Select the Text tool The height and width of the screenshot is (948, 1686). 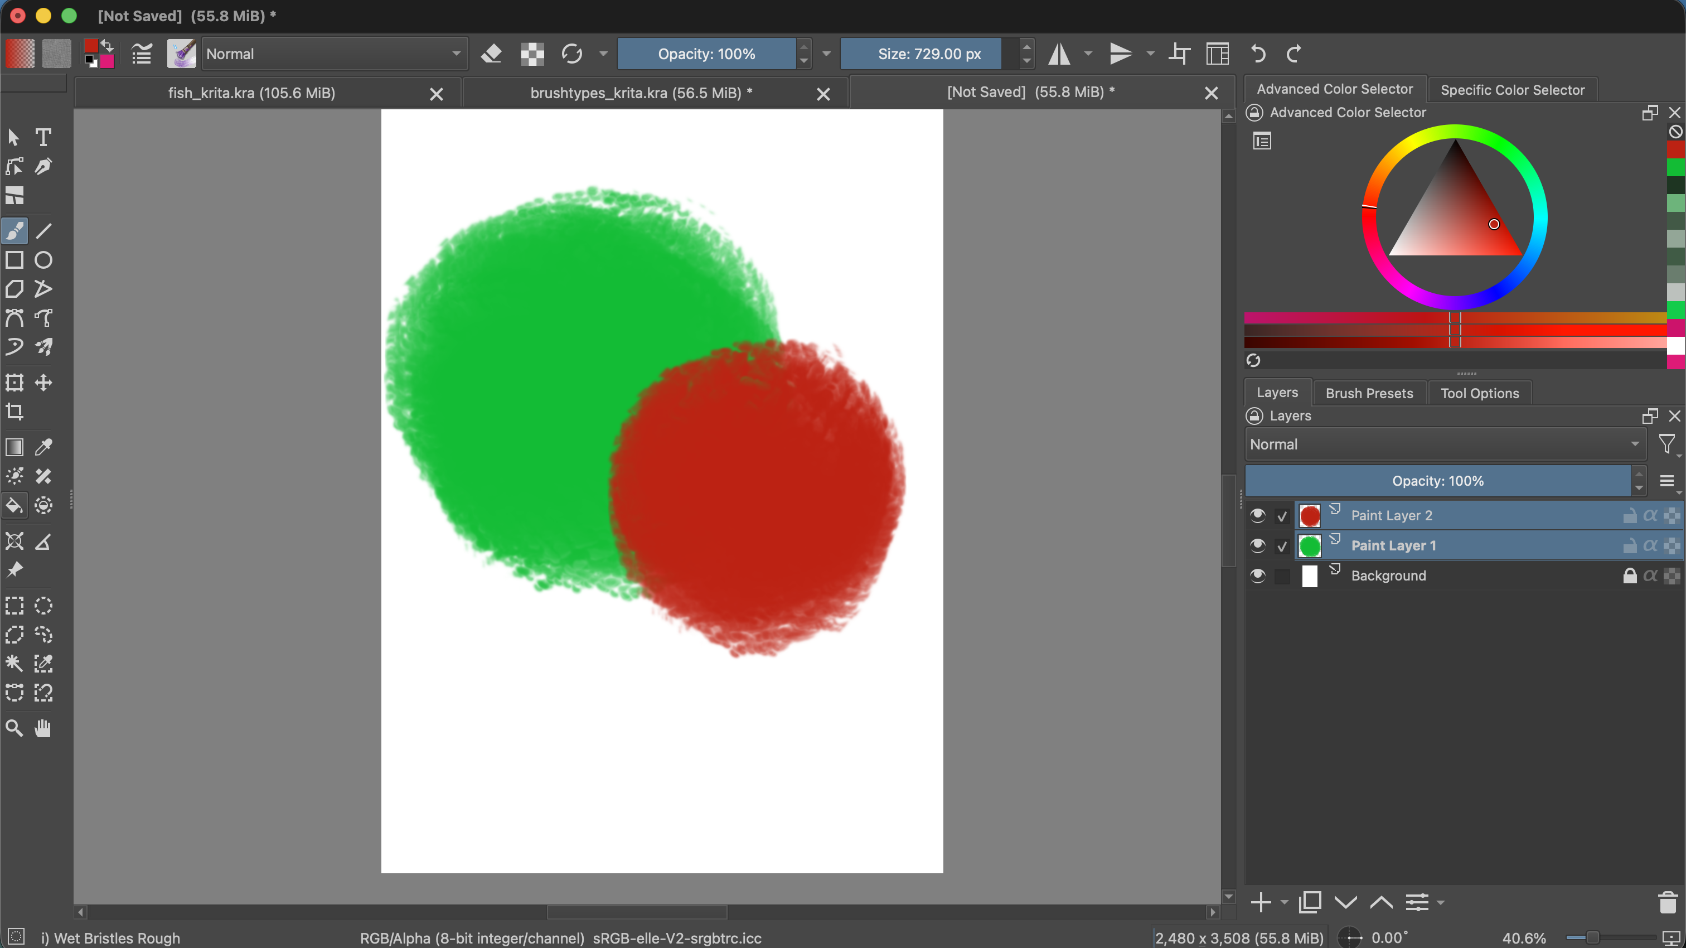coord(43,138)
